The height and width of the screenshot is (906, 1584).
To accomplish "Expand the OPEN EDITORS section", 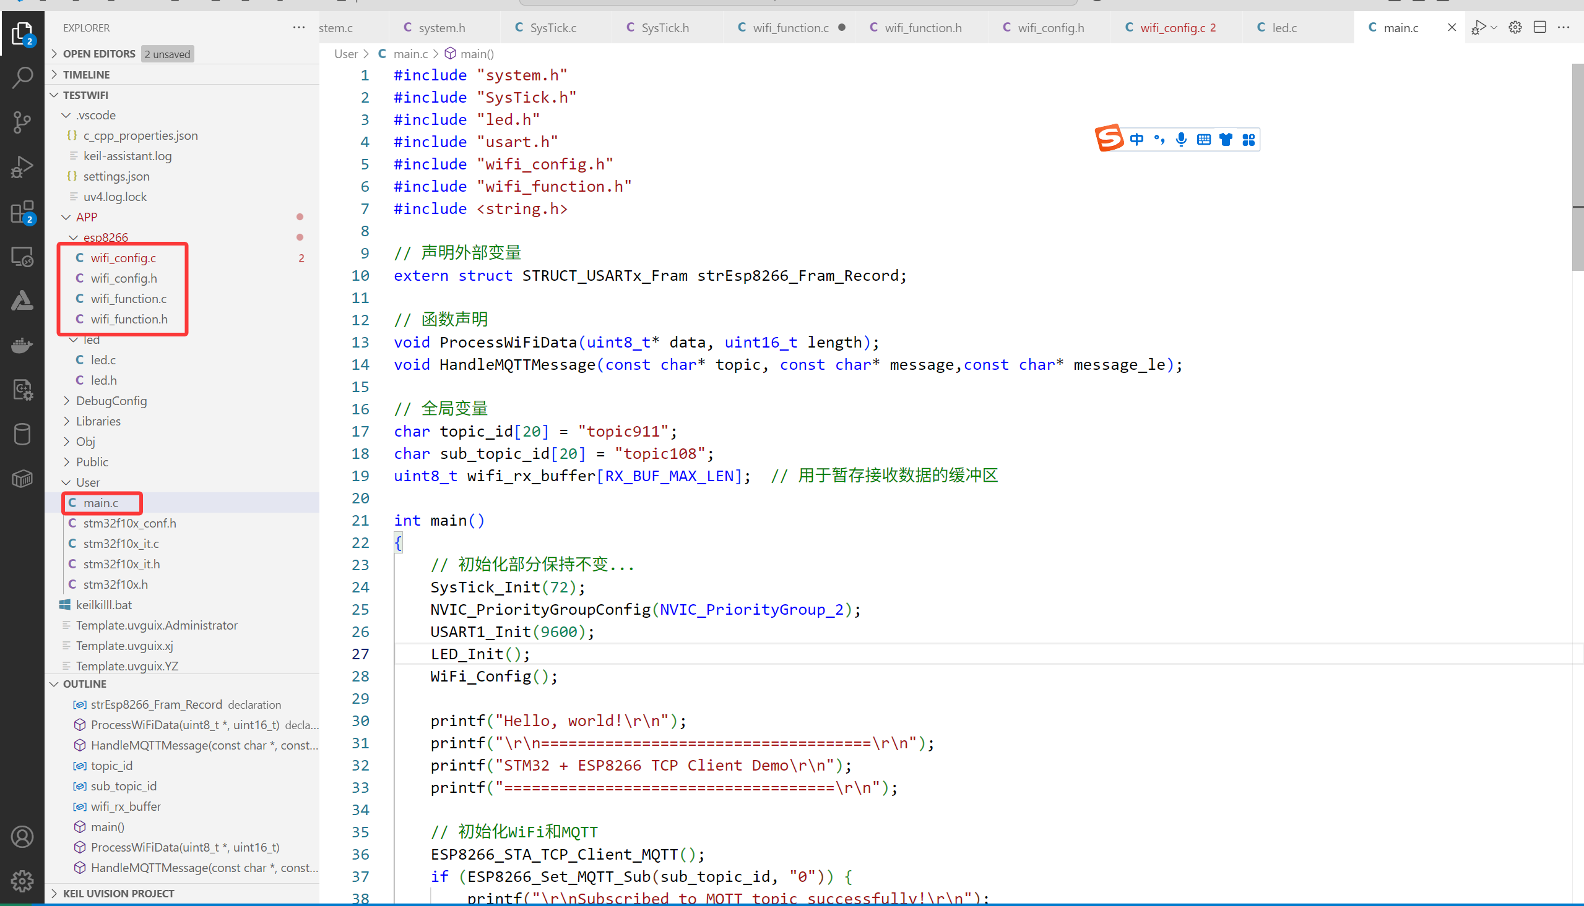I will click(x=99, y=54).
